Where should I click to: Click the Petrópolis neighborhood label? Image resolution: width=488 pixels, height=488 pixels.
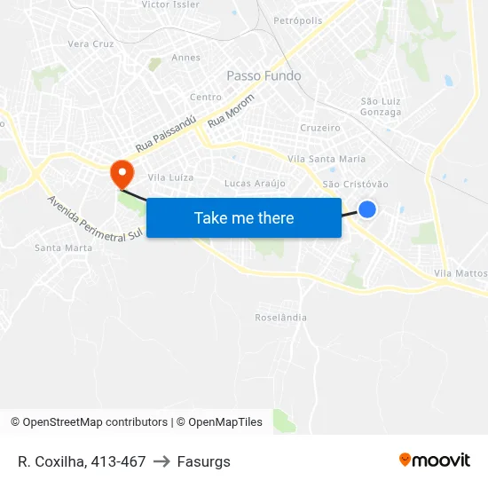coord(298,21)
